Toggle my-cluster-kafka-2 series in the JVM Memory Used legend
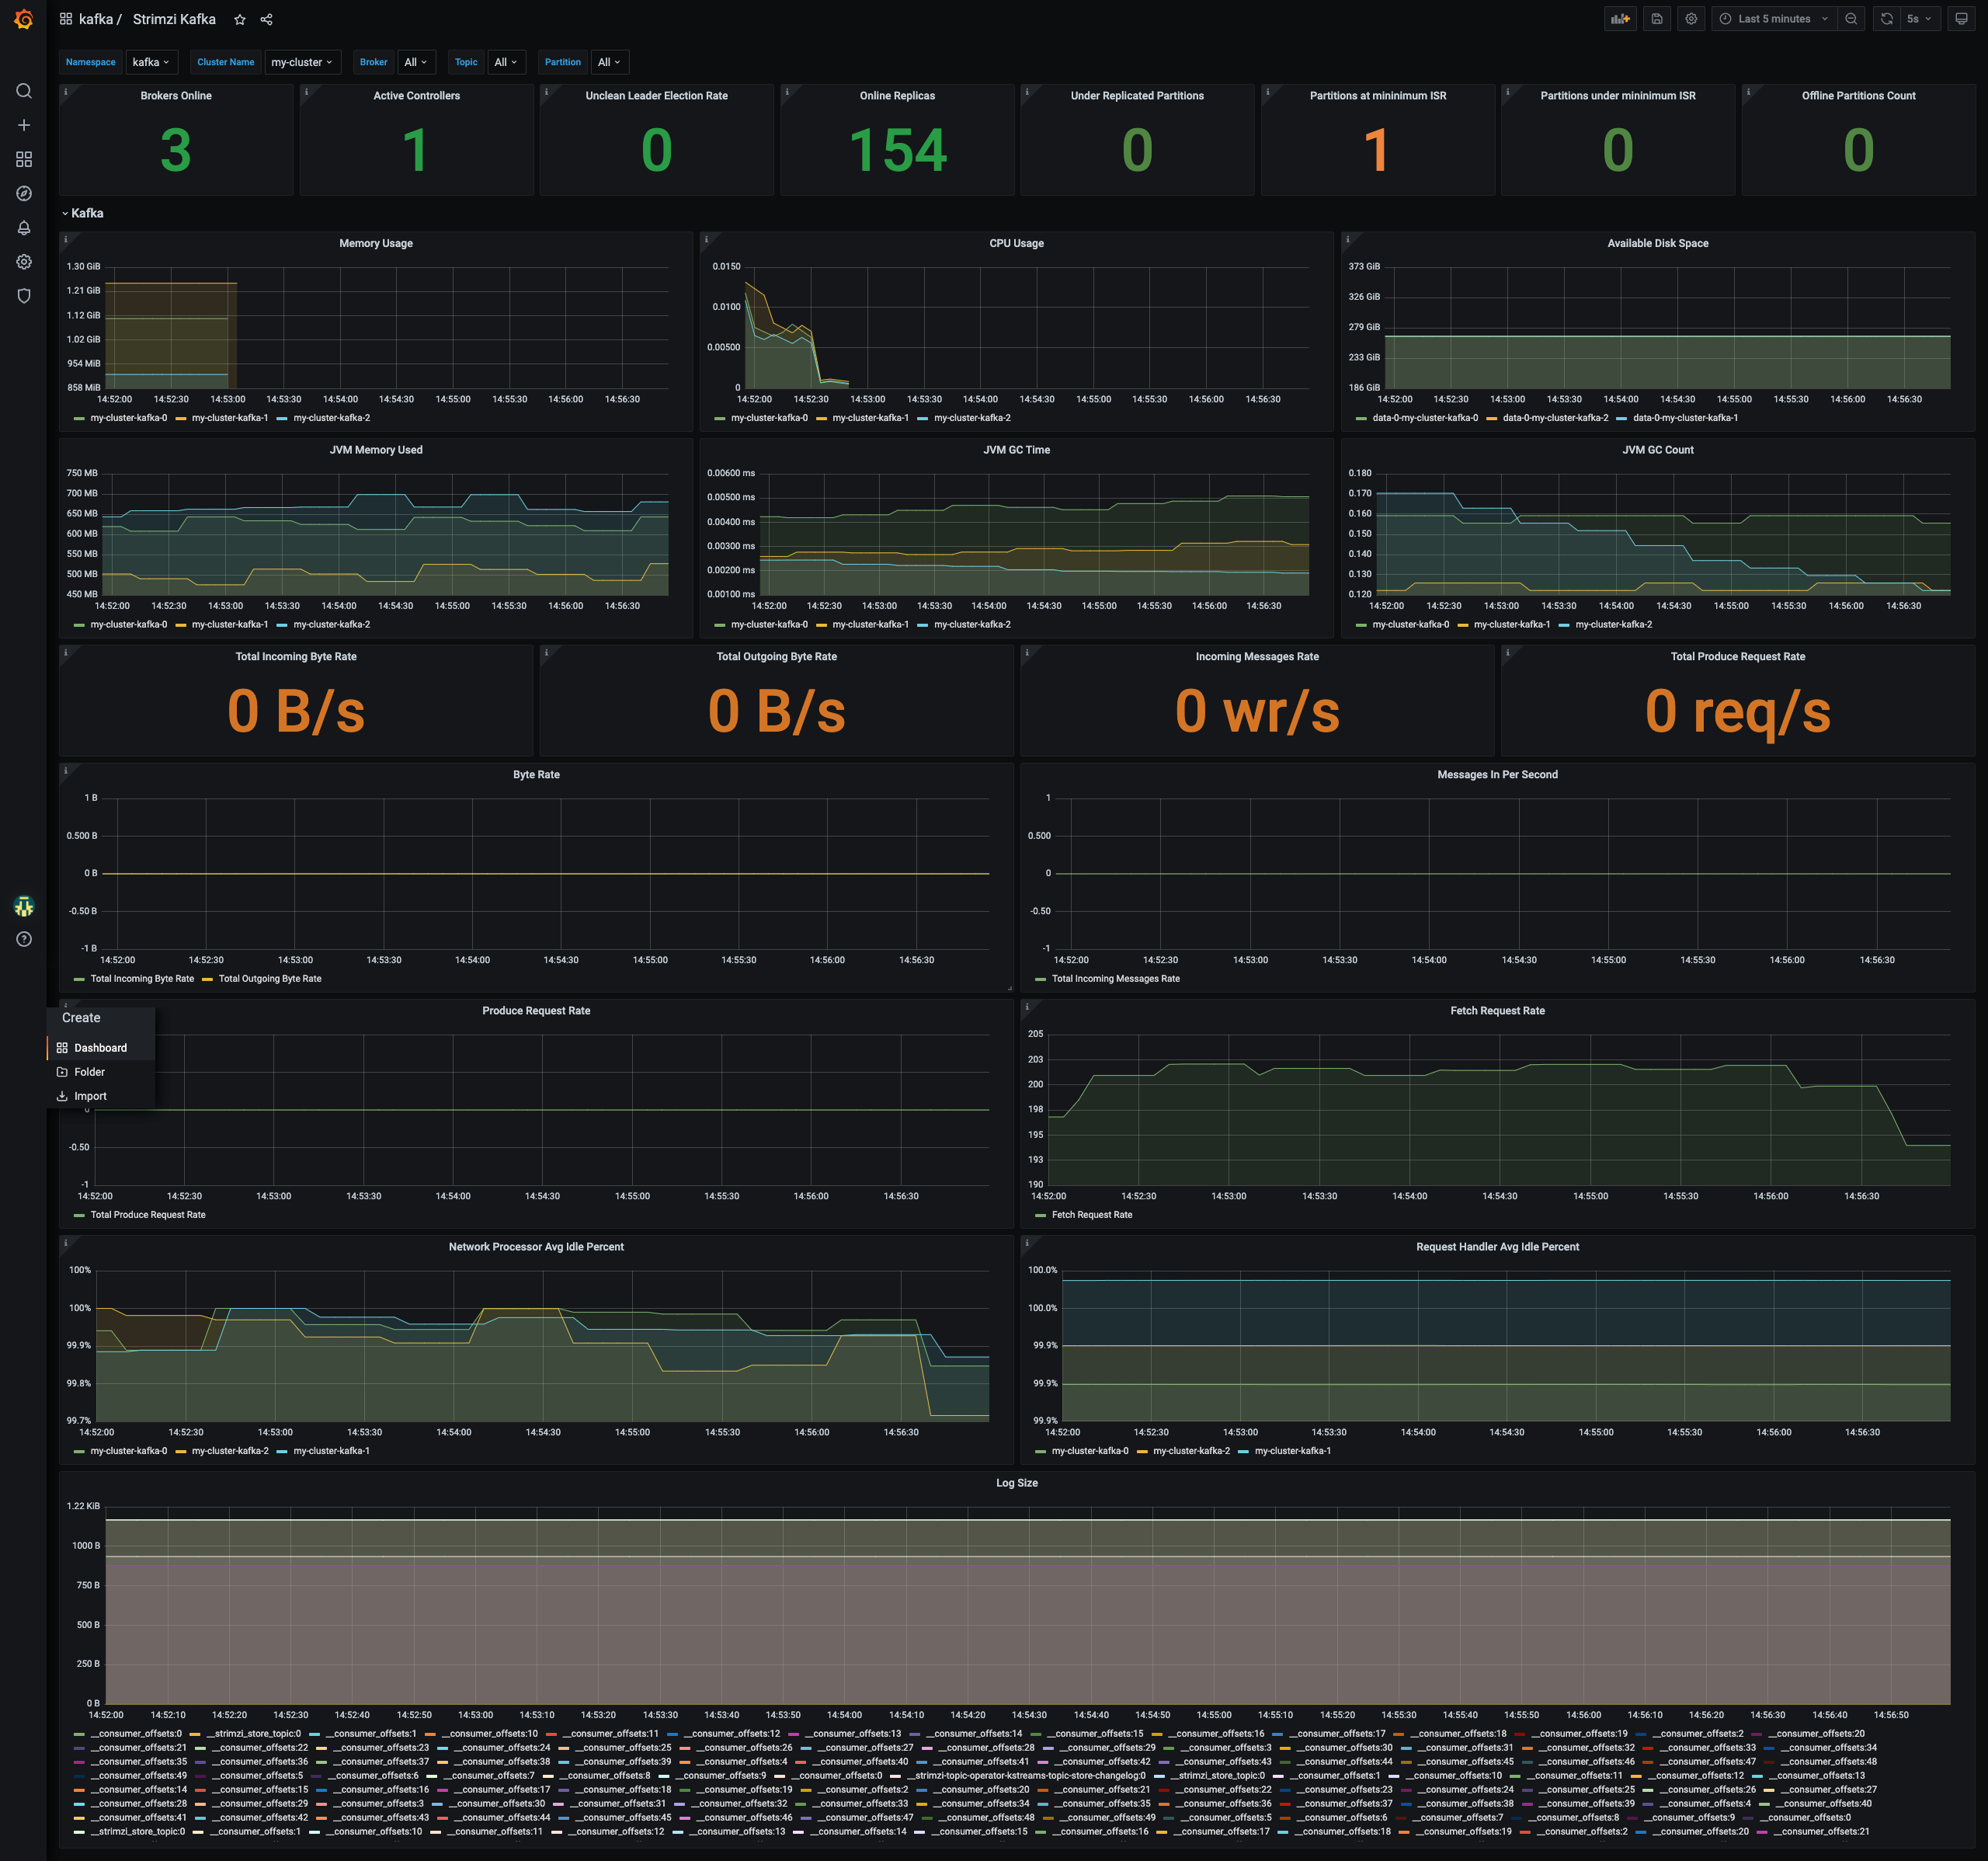This screenshot has height=1861, width=1988. [x=331, y=624]
